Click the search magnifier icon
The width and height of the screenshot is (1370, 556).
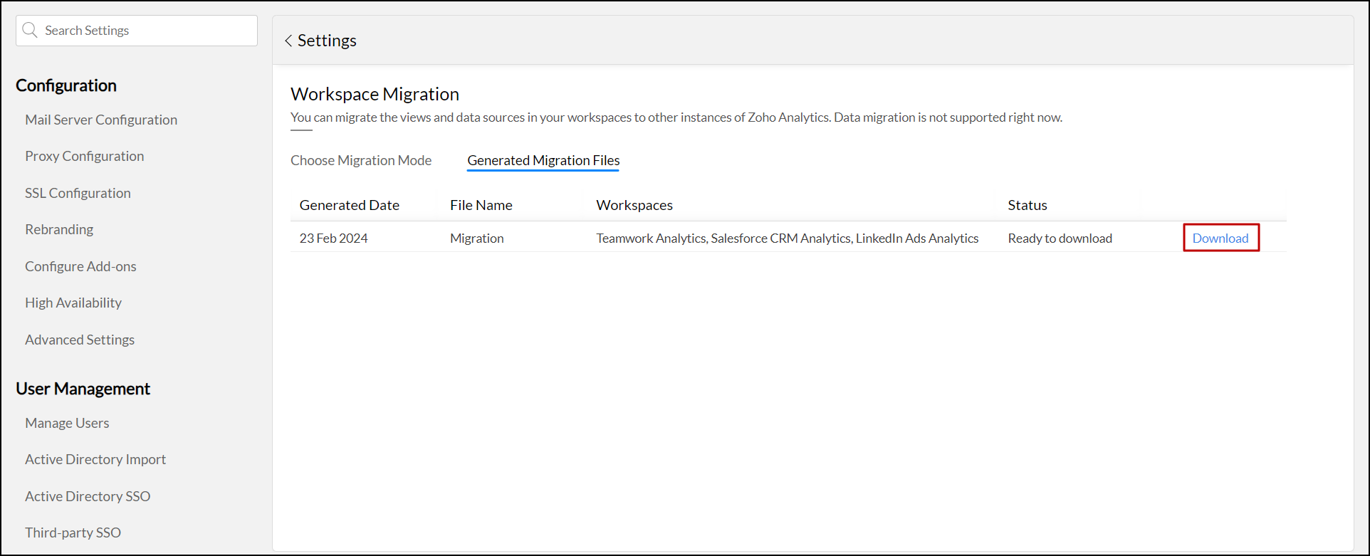click(30, 31)
